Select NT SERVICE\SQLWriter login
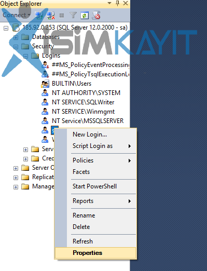Screen dimensions: 207x271 pos(83,102)
